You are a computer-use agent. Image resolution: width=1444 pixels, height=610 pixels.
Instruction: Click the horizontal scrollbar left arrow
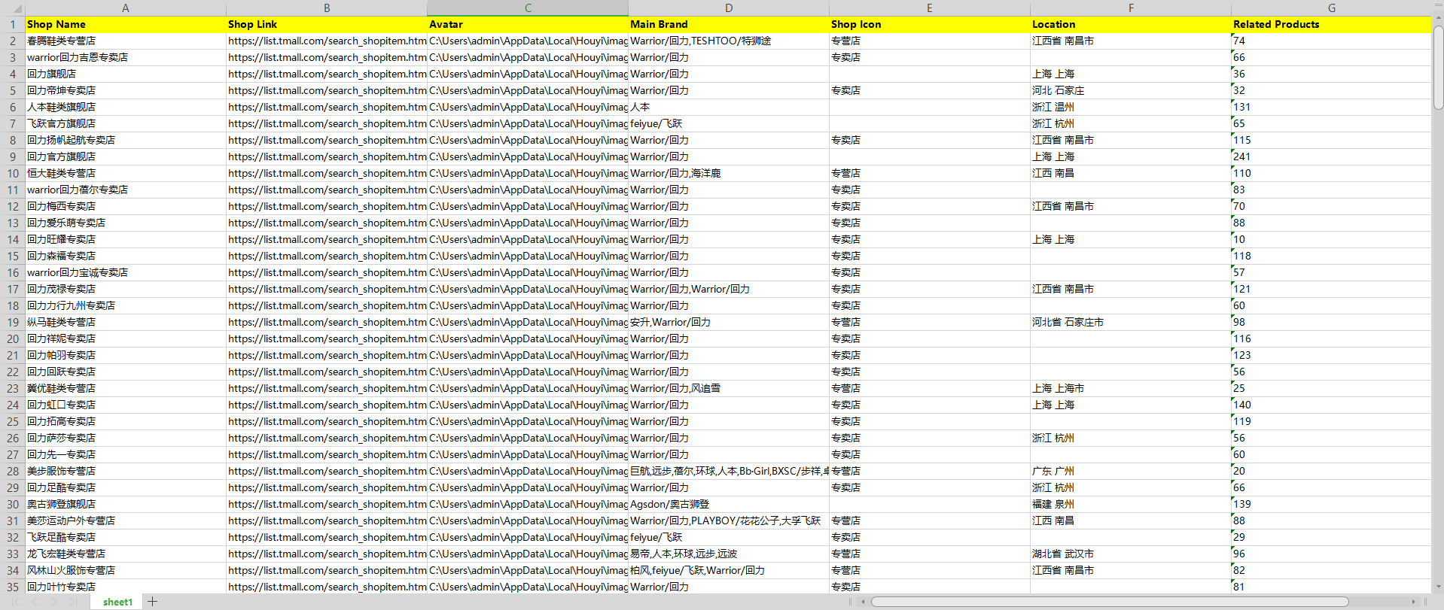[864, 602]
